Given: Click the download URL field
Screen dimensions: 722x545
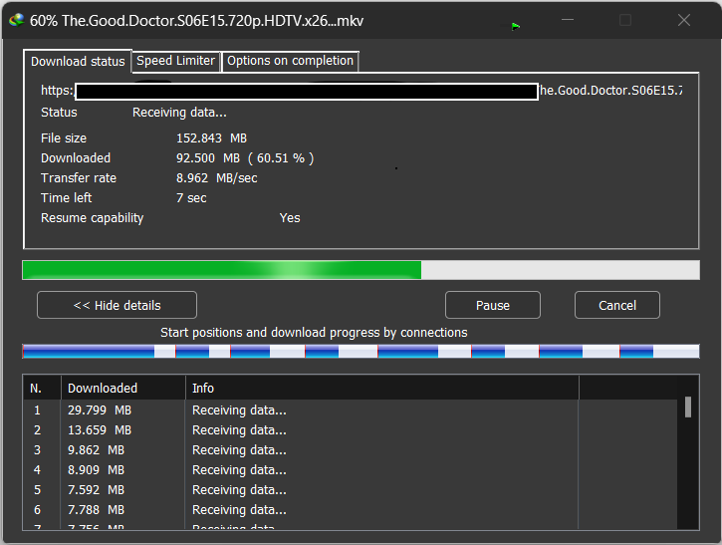Looking at the screenshot, I should (361, 91).
